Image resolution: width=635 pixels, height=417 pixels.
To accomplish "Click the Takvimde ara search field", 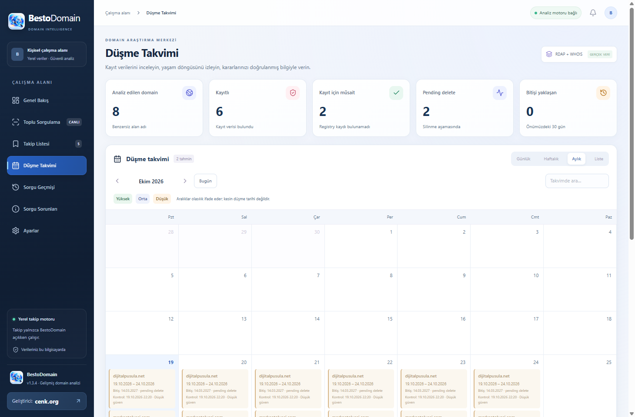I will point(577,181).
